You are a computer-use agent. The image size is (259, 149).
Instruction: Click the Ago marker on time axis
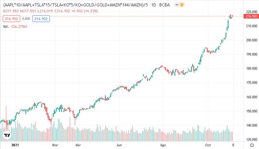click(x=163, y=145)
